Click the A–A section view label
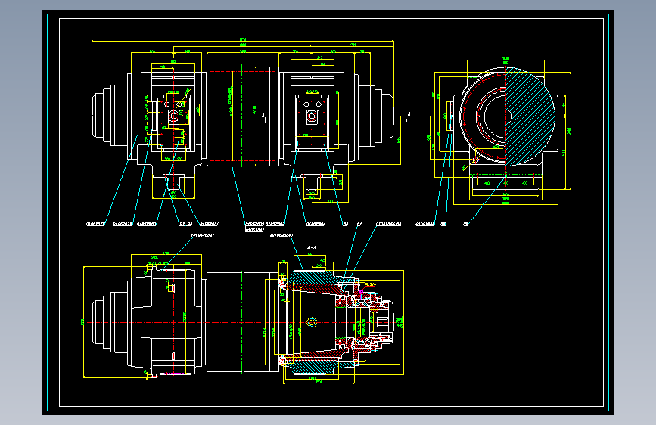656x425 pixels. (x=312, y=247)
